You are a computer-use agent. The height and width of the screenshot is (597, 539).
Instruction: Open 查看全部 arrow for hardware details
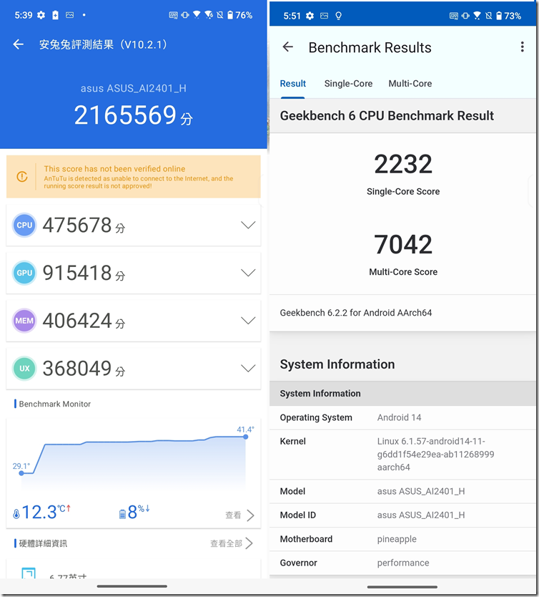249,543
